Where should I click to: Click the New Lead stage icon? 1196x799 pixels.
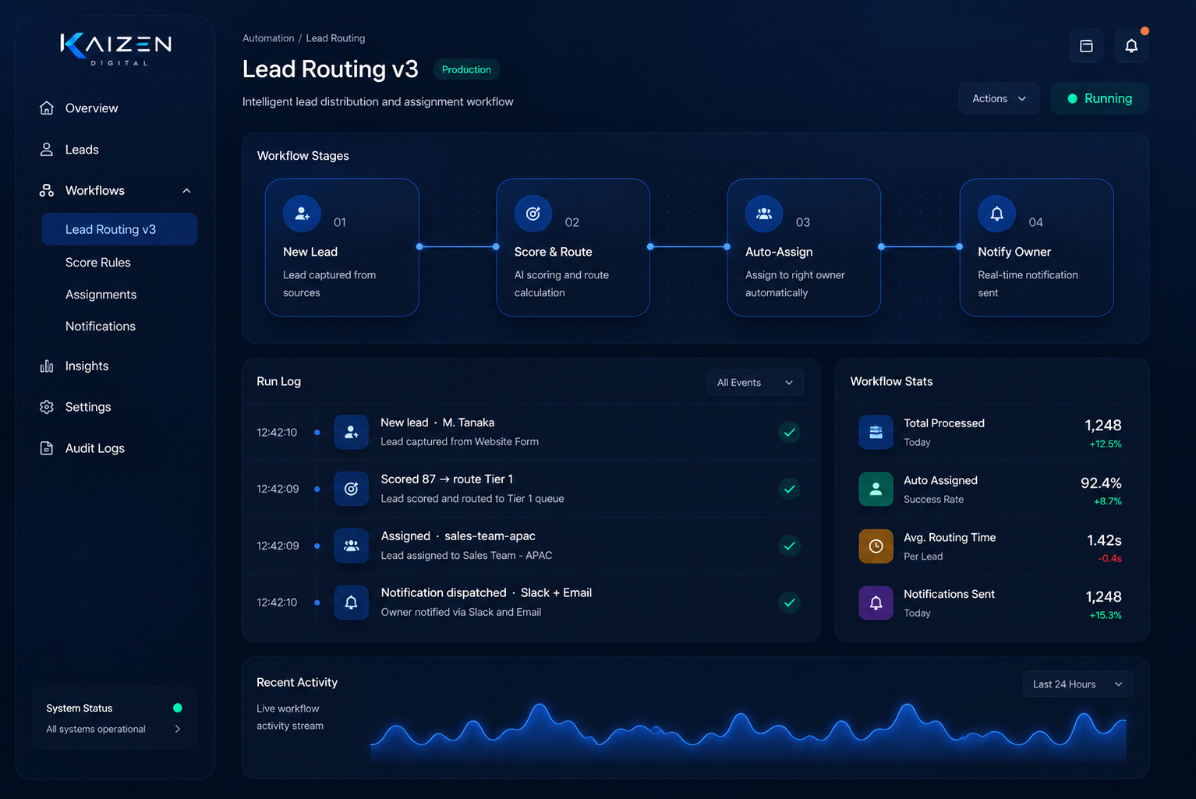[x=302, y=214]
